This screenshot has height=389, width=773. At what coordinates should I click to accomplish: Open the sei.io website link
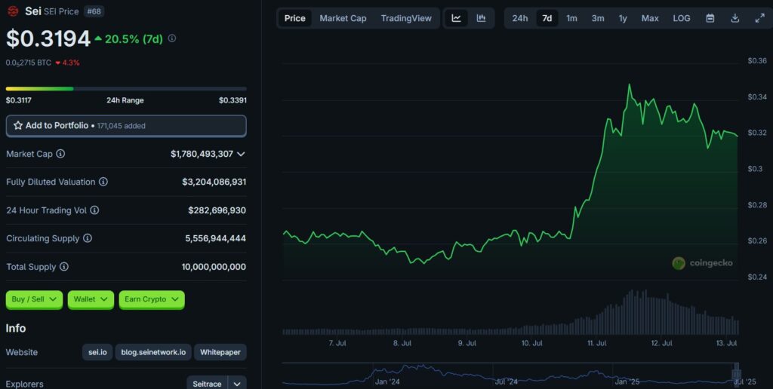coord(97,352)
